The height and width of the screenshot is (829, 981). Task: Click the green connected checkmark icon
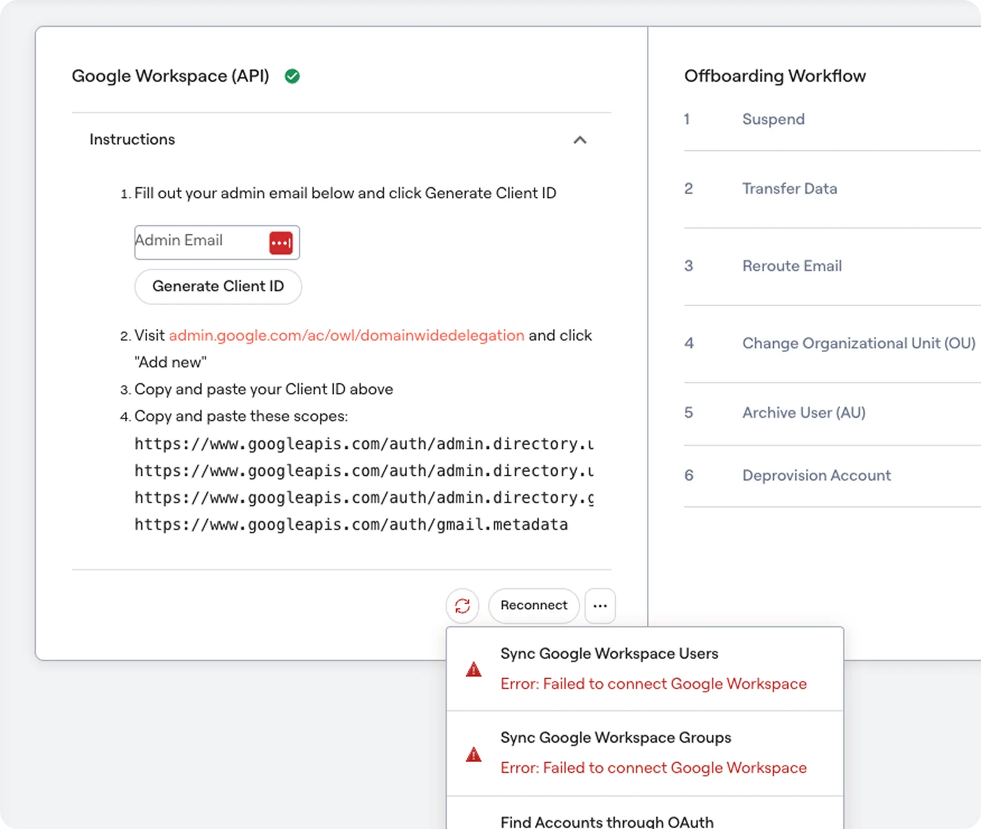(x=292, y=76)
